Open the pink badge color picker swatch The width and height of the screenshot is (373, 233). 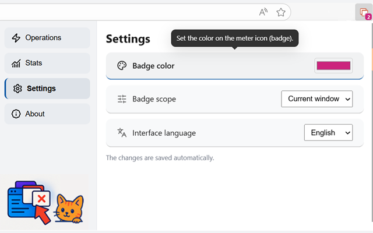pyautogui.click(x=333, y=66)
